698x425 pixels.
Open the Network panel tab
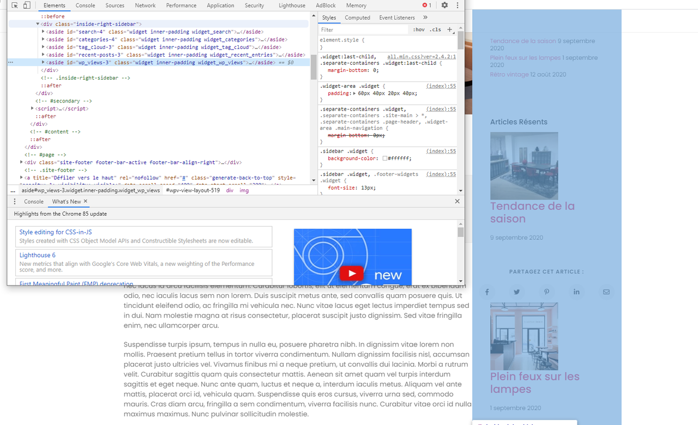coord(146,5)
